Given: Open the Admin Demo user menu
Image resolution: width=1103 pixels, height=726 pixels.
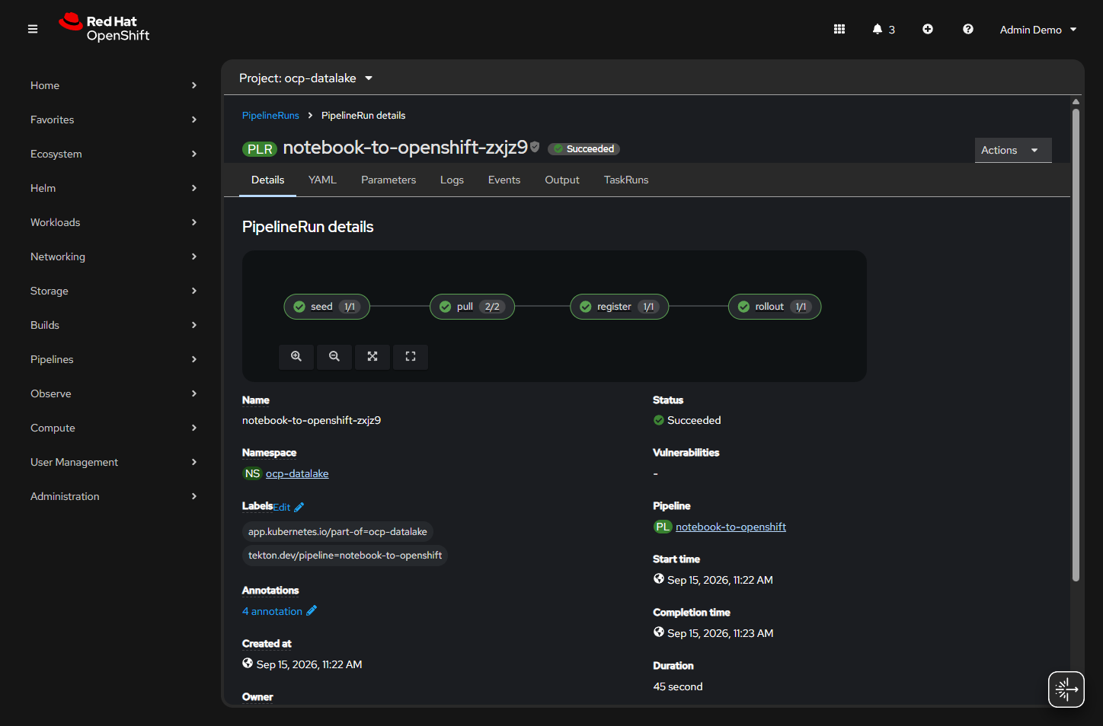Looking at the screenshot, I should (1038, 30).
